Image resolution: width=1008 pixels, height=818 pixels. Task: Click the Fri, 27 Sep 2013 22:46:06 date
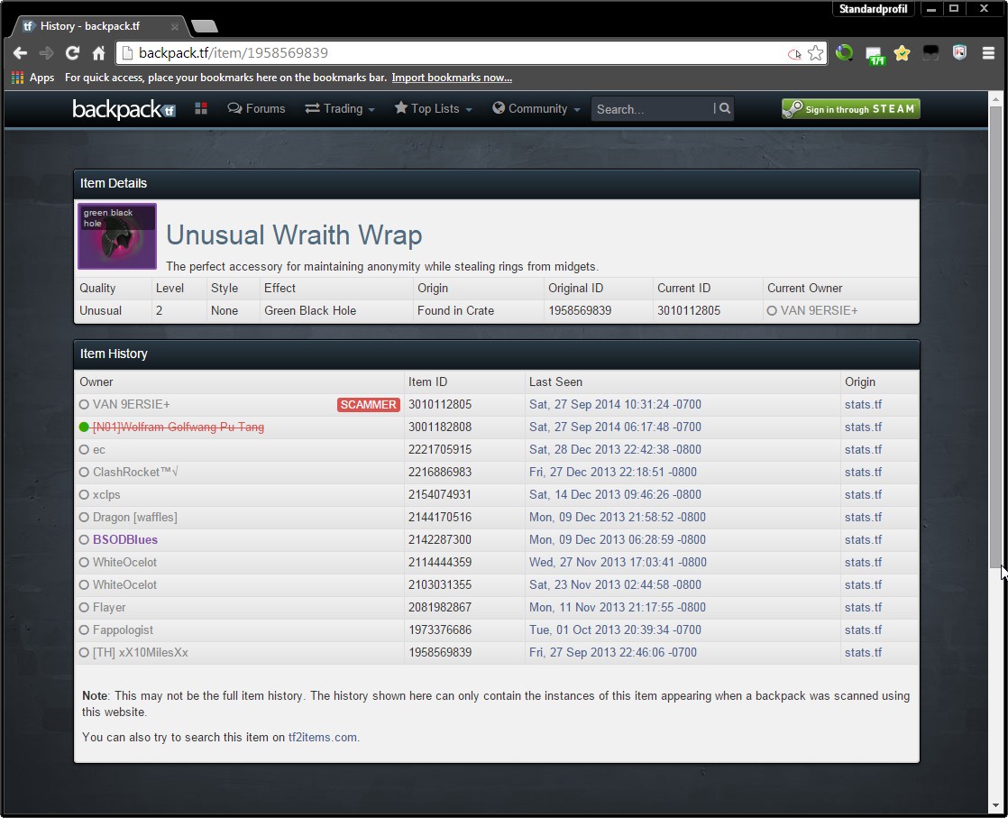[612, 652]
